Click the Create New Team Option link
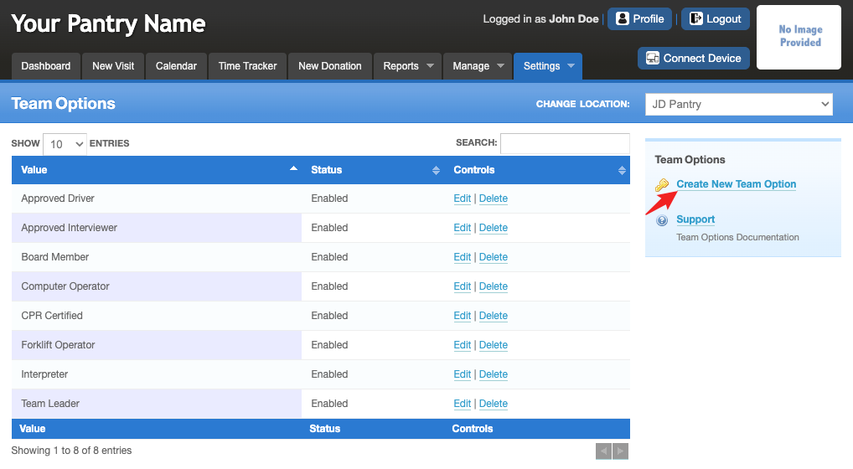This screenshot has height=469, width=853. (736, 184)
